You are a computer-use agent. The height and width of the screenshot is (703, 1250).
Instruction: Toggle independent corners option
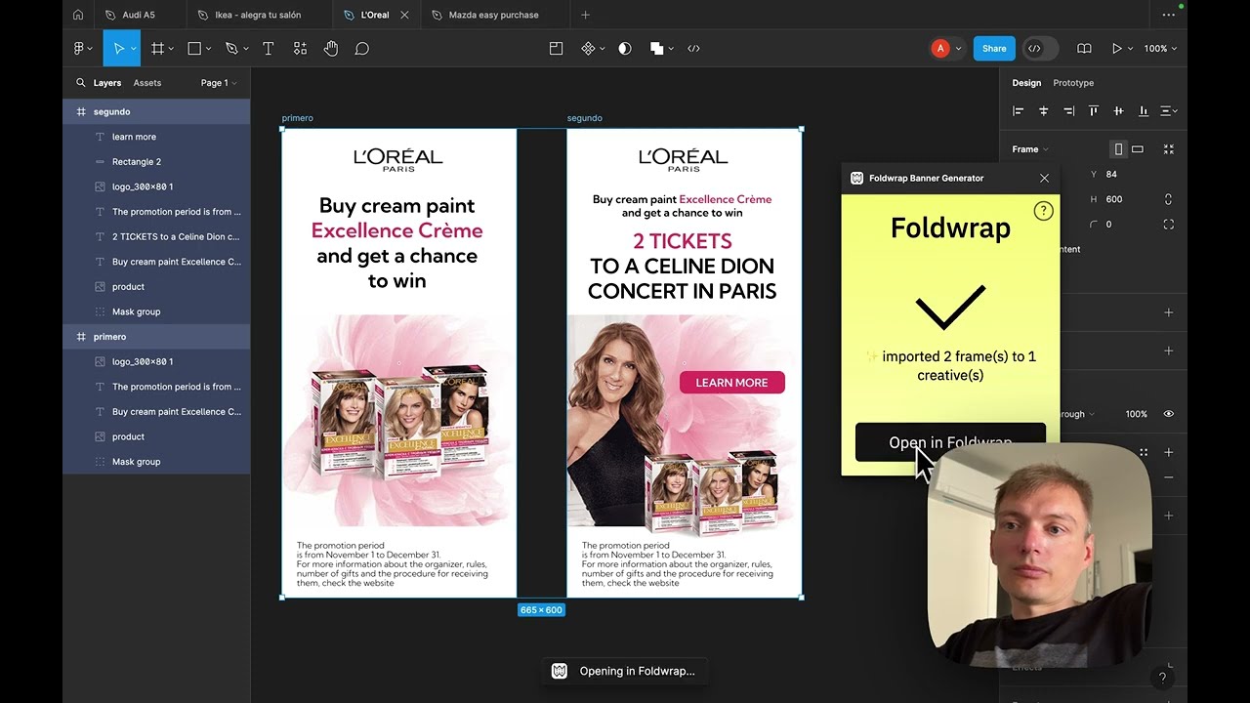point(1168,225)
